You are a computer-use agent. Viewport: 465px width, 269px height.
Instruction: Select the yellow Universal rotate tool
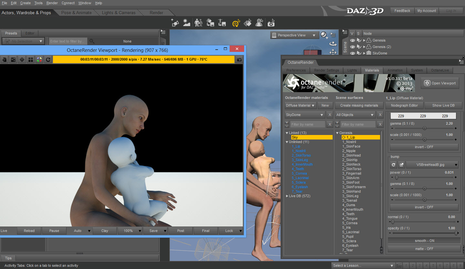(236, 23)
